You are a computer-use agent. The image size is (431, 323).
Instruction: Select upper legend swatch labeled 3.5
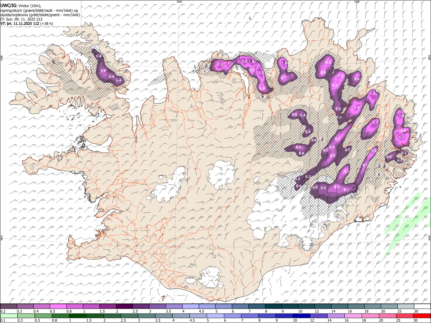pyautogui.click(x=174, y=306)
